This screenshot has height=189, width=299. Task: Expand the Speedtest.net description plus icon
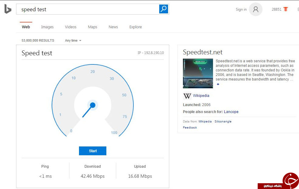point(218,84)
